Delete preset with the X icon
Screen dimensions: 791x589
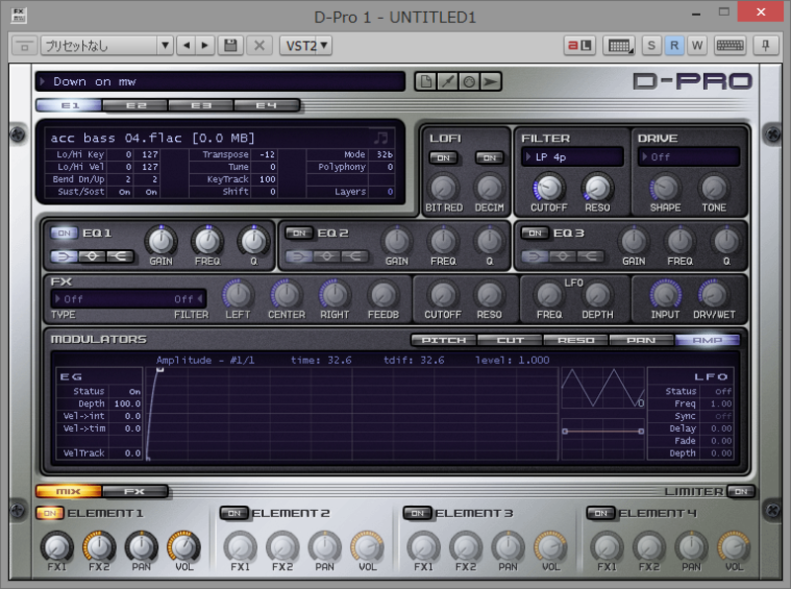(x=259, y=45)
